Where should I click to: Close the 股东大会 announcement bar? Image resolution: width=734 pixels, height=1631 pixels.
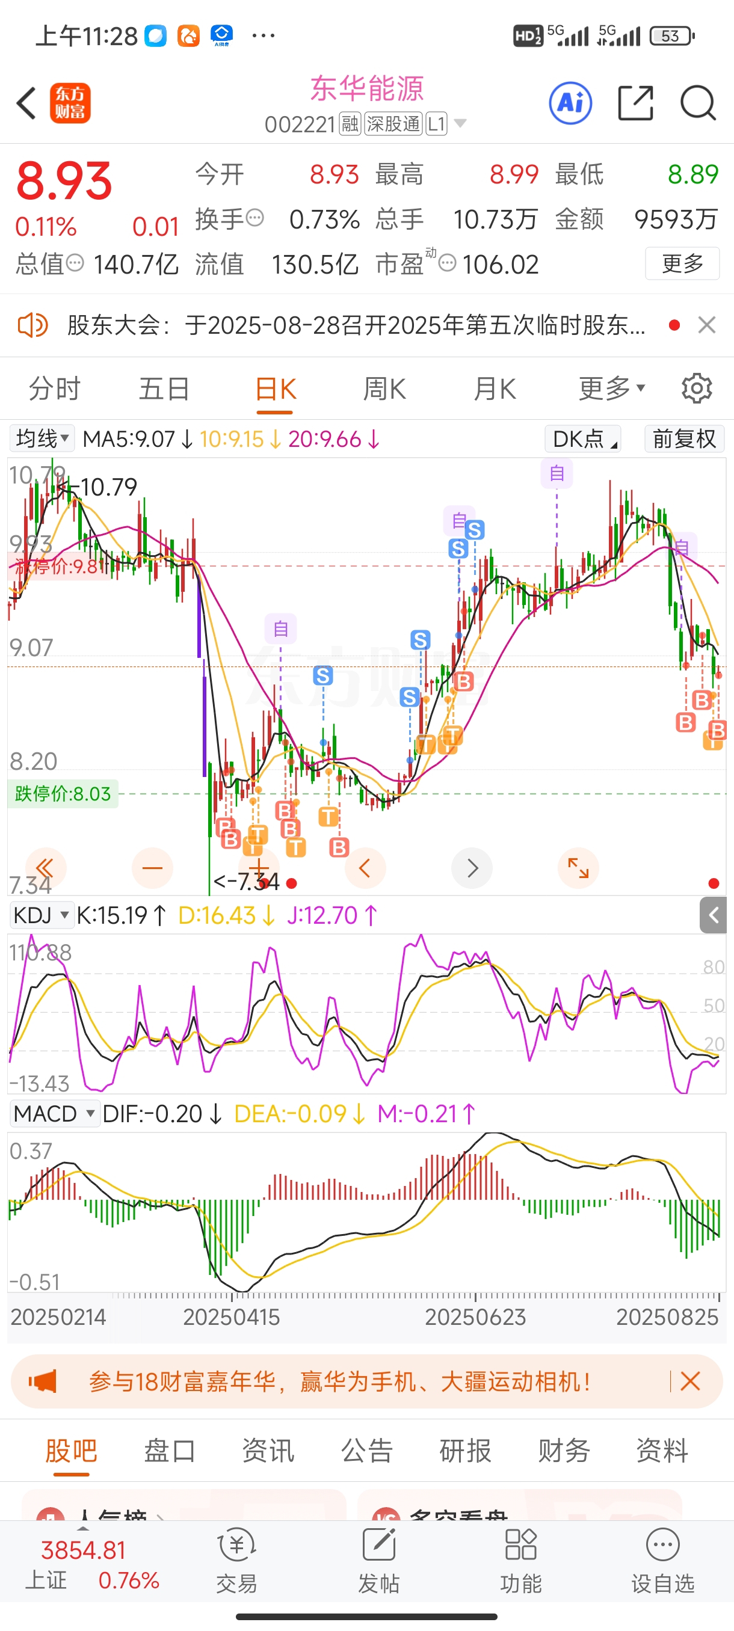tap(707, 325)
